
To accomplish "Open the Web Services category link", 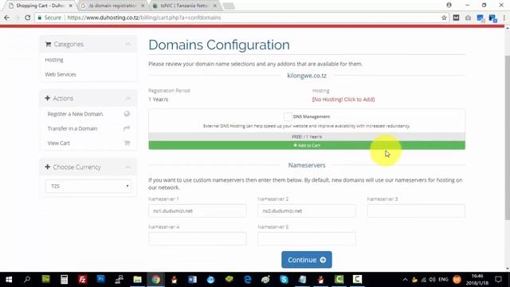I will (61, 74).
